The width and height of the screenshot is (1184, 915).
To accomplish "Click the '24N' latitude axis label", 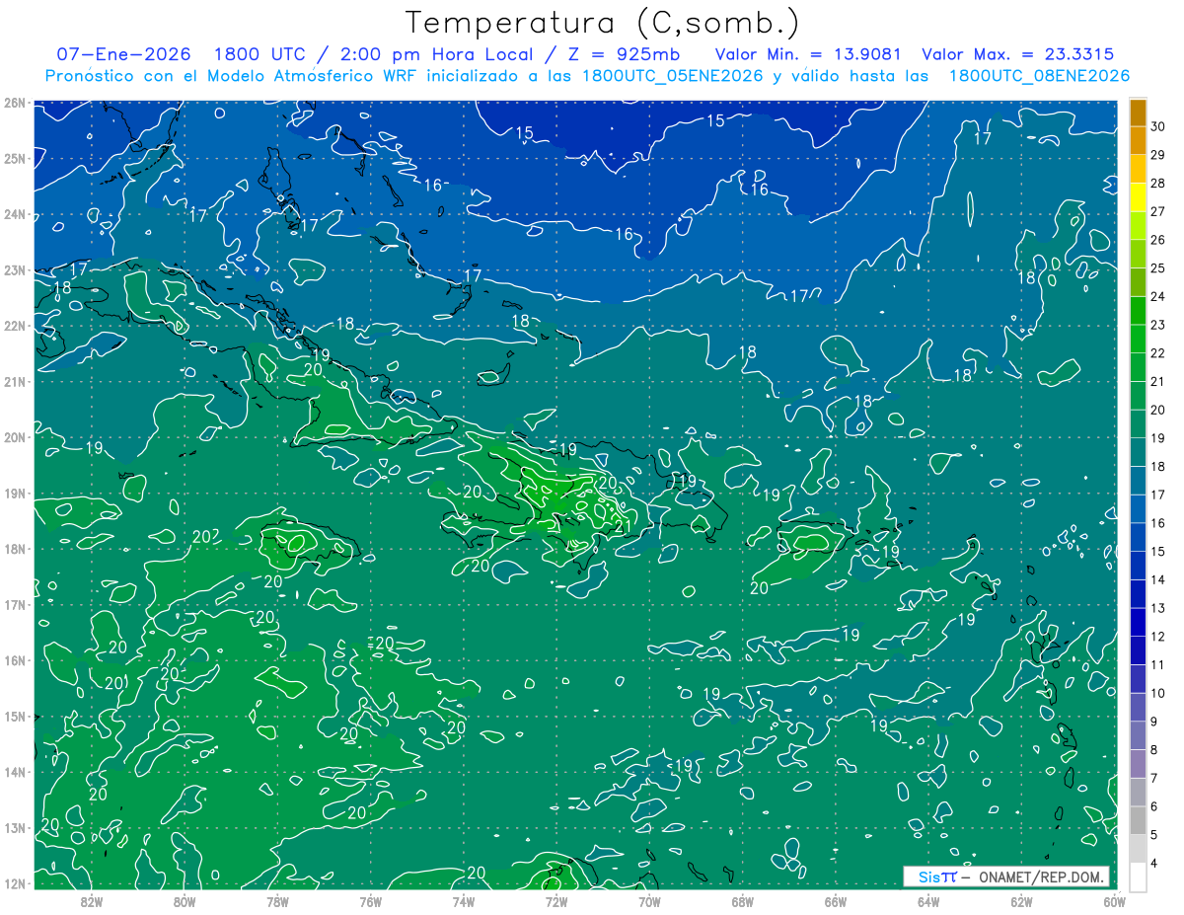I will 14,214.
